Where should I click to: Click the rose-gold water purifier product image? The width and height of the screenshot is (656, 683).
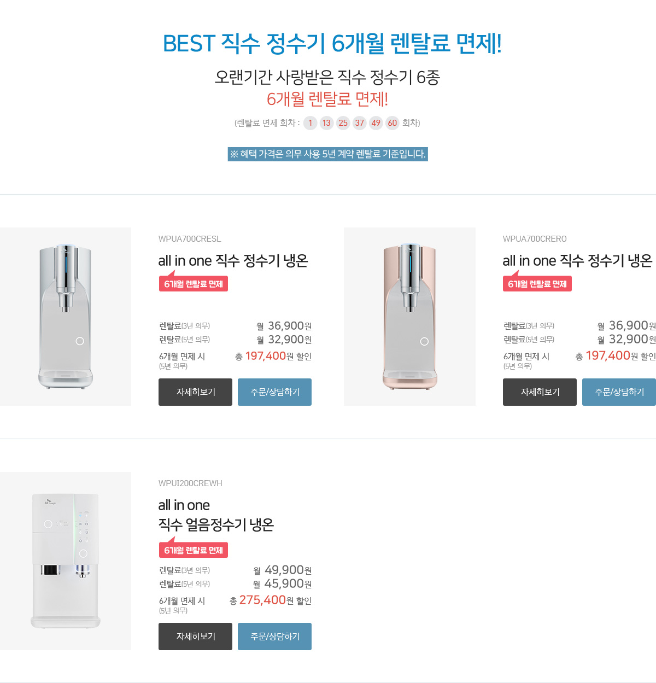(x=409, y=317)
